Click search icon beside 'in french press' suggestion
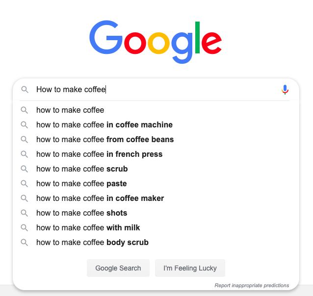Image resolution: width=313 pixels, height=296 pixels. coord(24,154)
